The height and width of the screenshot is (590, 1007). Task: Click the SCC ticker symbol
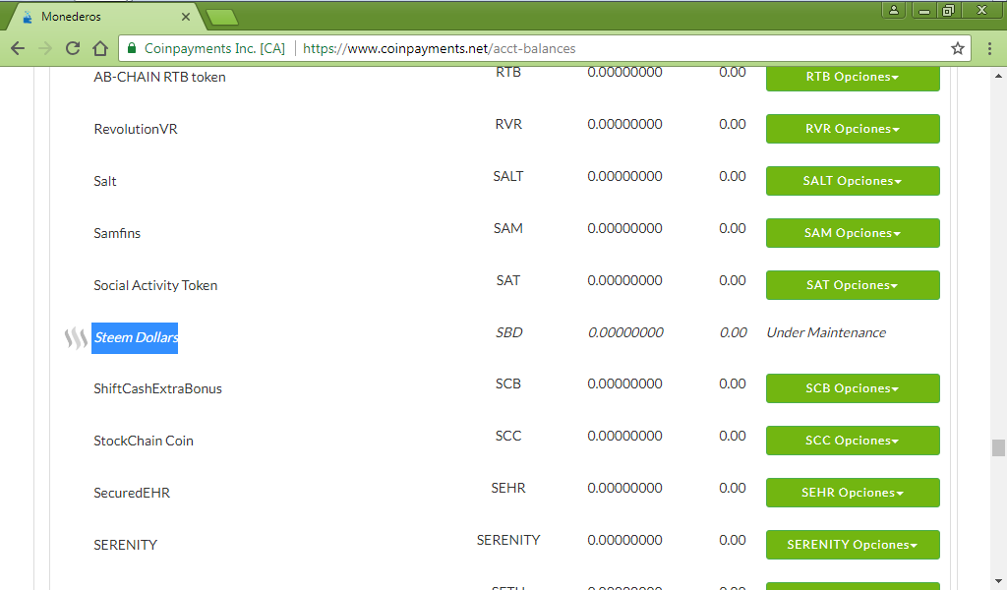tap(508, 436)
